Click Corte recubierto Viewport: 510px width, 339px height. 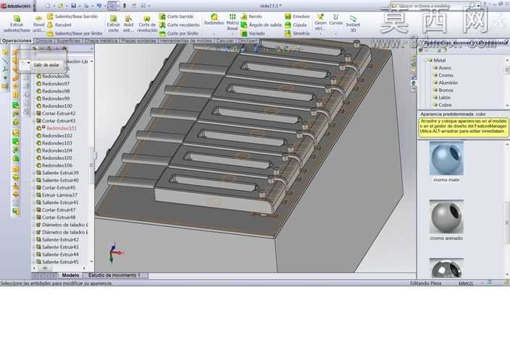pyautogui.click(x=179, y=25)
